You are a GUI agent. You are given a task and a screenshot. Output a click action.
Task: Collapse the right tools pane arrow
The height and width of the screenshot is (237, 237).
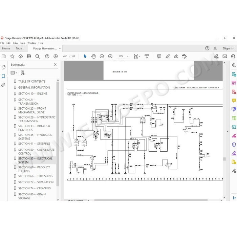coord(228,131)
